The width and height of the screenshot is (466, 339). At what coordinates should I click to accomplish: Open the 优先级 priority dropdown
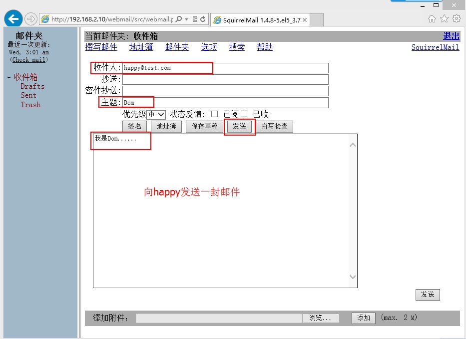[156, 115]
